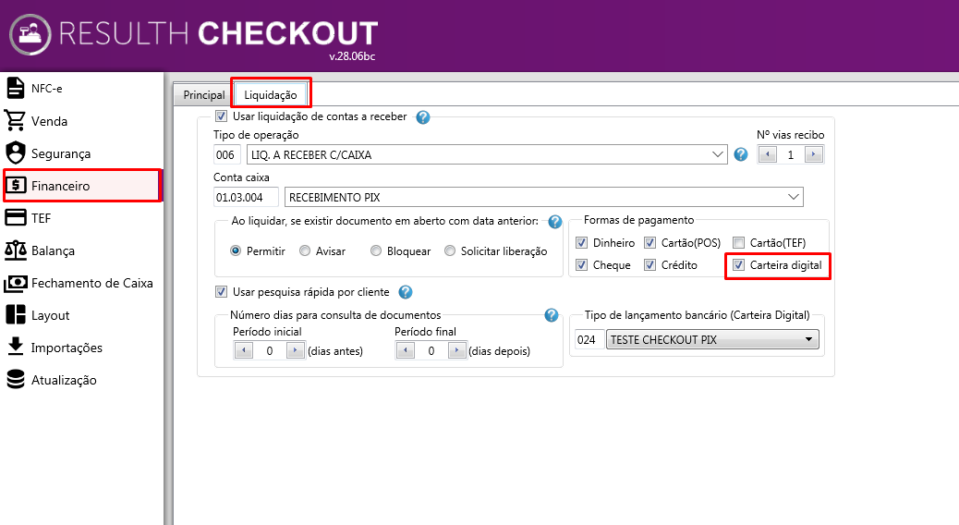This screenshot has height=525, width=959.
Task: Open the Atualização section
Action: [82, 379]
